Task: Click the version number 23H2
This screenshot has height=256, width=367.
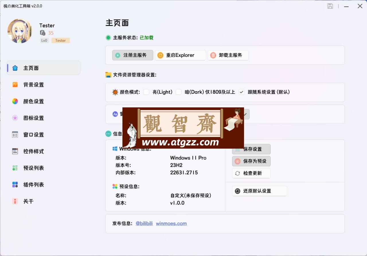Action: point(176,165)
